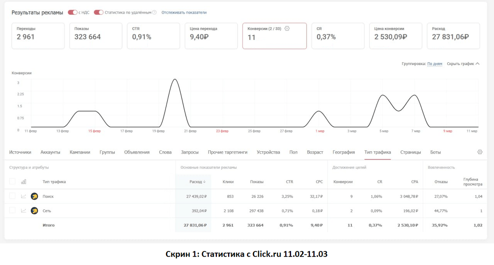494x265 pixels.
Task: Select the Цена перехода metric card
Action: click(x=211, y=36)
